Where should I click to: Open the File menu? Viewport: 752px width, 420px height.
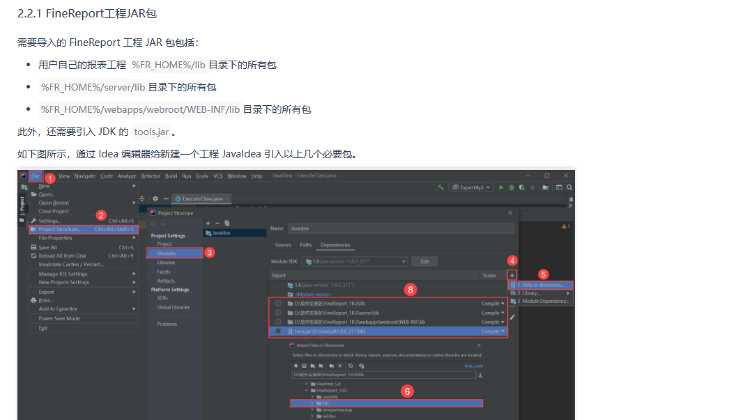(x=36, y=176)
